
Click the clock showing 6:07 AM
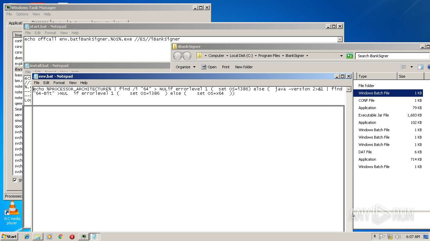pos(413,237)
